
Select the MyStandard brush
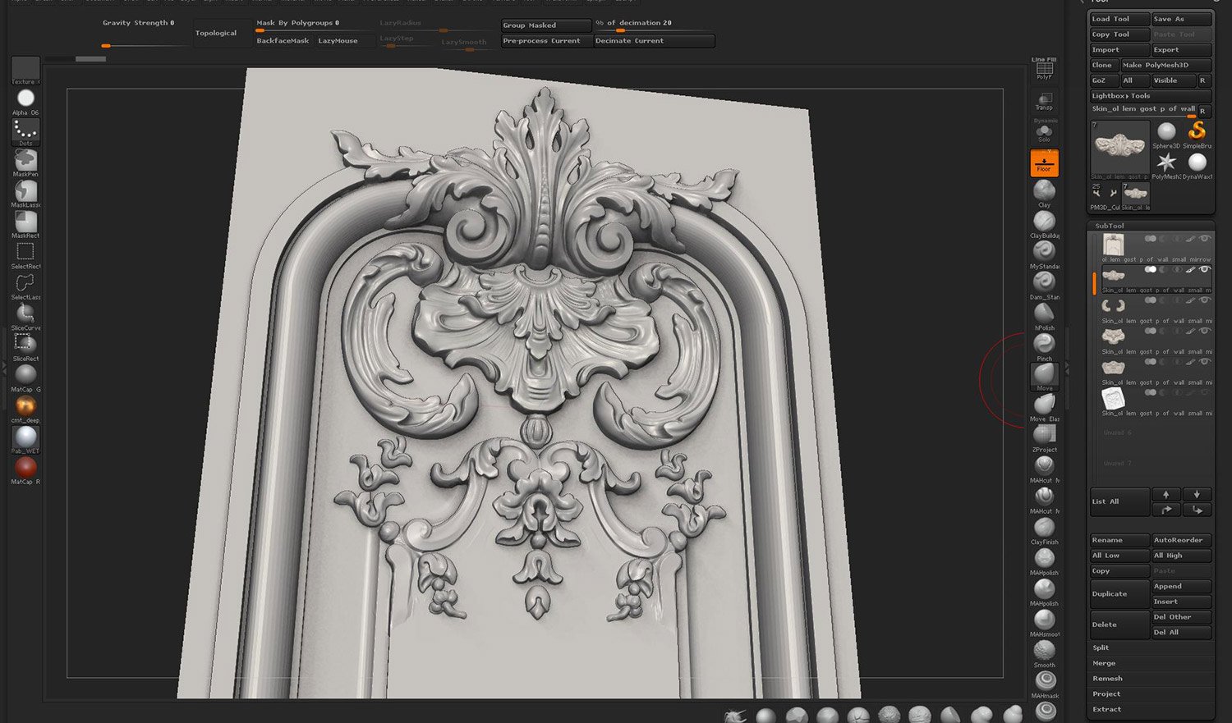point(1044,254)
